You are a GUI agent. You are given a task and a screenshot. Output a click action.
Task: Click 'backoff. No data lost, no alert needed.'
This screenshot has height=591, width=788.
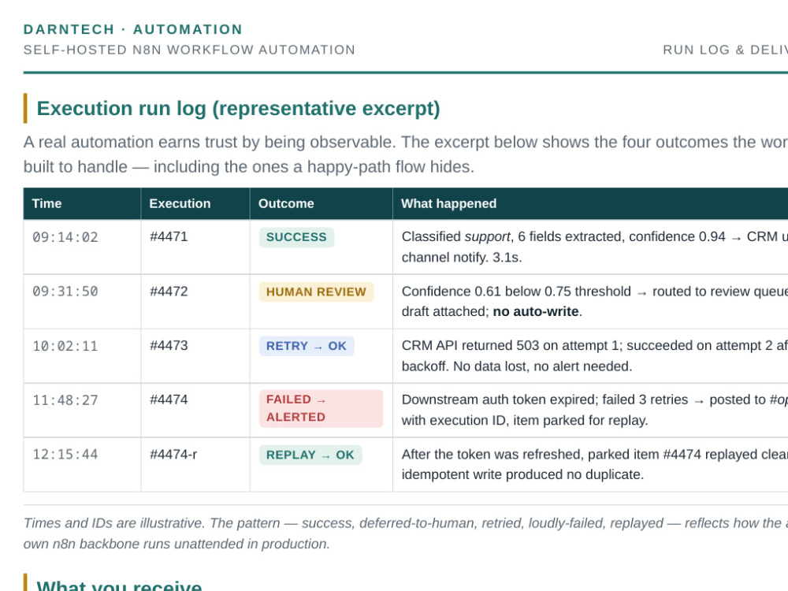tap(517, 366)
